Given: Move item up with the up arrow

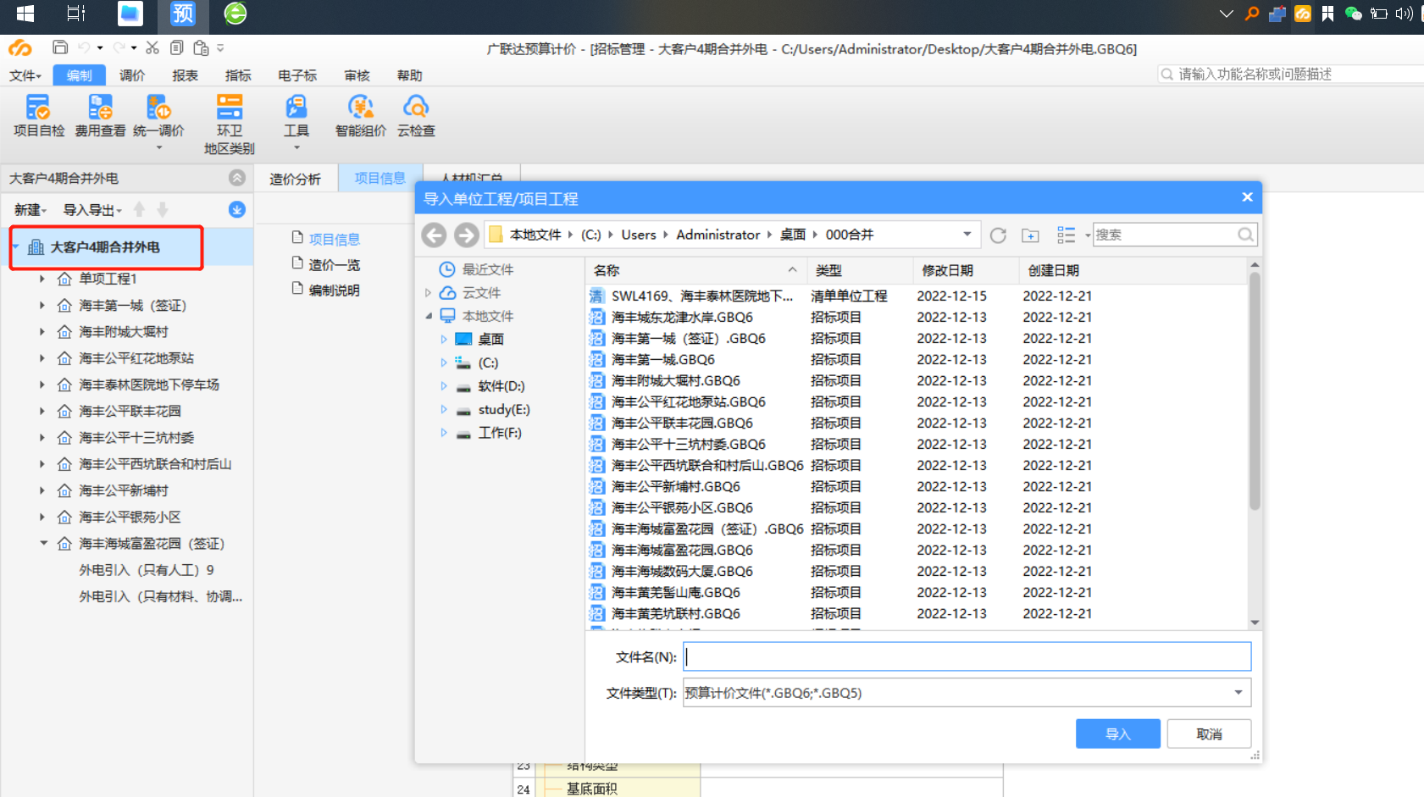Looking at the screenshot, I should pyautogui.click(x=140, y=209).
